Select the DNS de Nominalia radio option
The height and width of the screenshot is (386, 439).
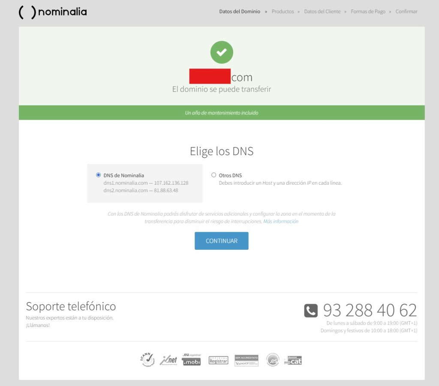pos(99,175)
